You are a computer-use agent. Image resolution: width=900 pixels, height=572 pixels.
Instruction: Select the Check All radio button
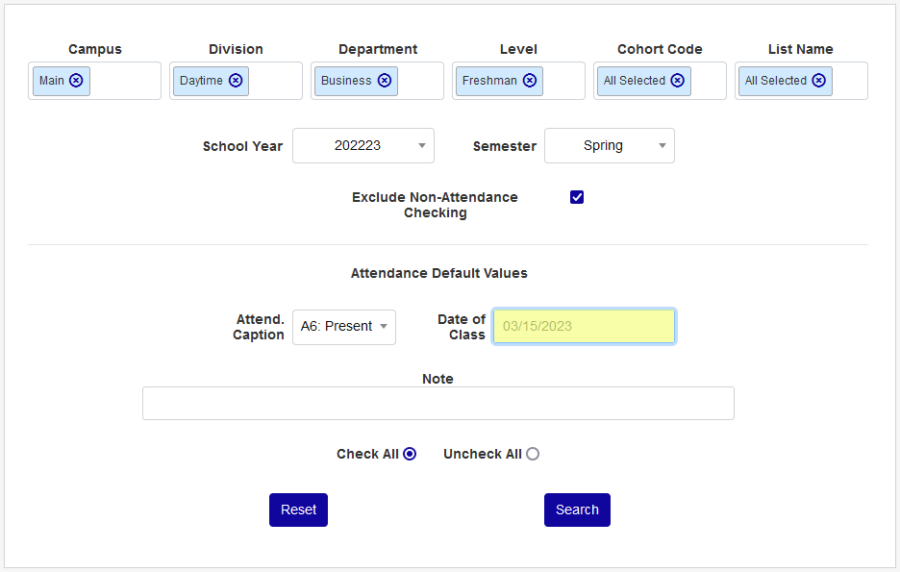(410, 454)
